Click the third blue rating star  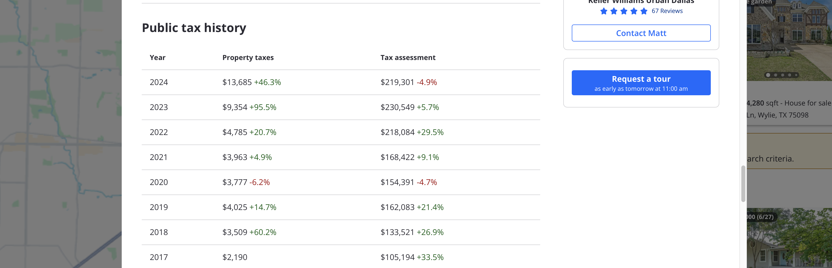click(x=624, y=11)
